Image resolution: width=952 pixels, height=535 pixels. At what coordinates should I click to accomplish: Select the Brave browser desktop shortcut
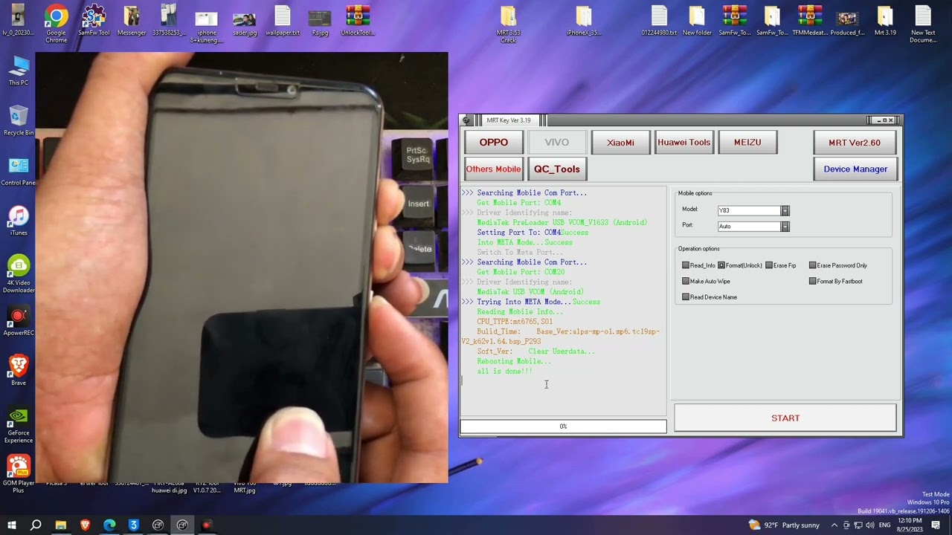point(19,371)
